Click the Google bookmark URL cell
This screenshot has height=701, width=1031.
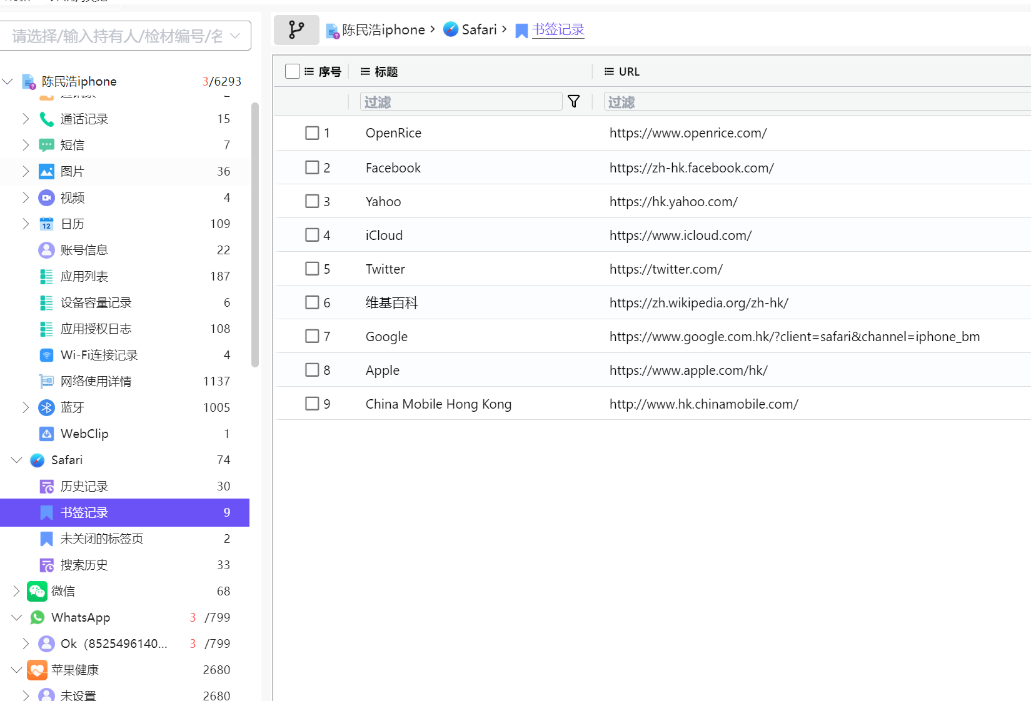tap(795, 336)
